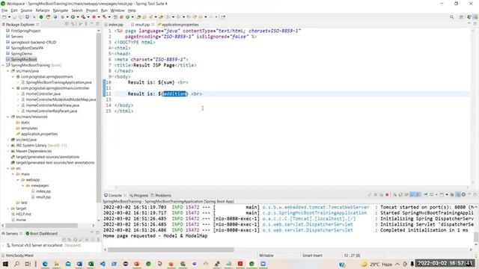Open Microsoft Edge from taskbar
This screenshot has height=269, width=479.
[45, 264]
